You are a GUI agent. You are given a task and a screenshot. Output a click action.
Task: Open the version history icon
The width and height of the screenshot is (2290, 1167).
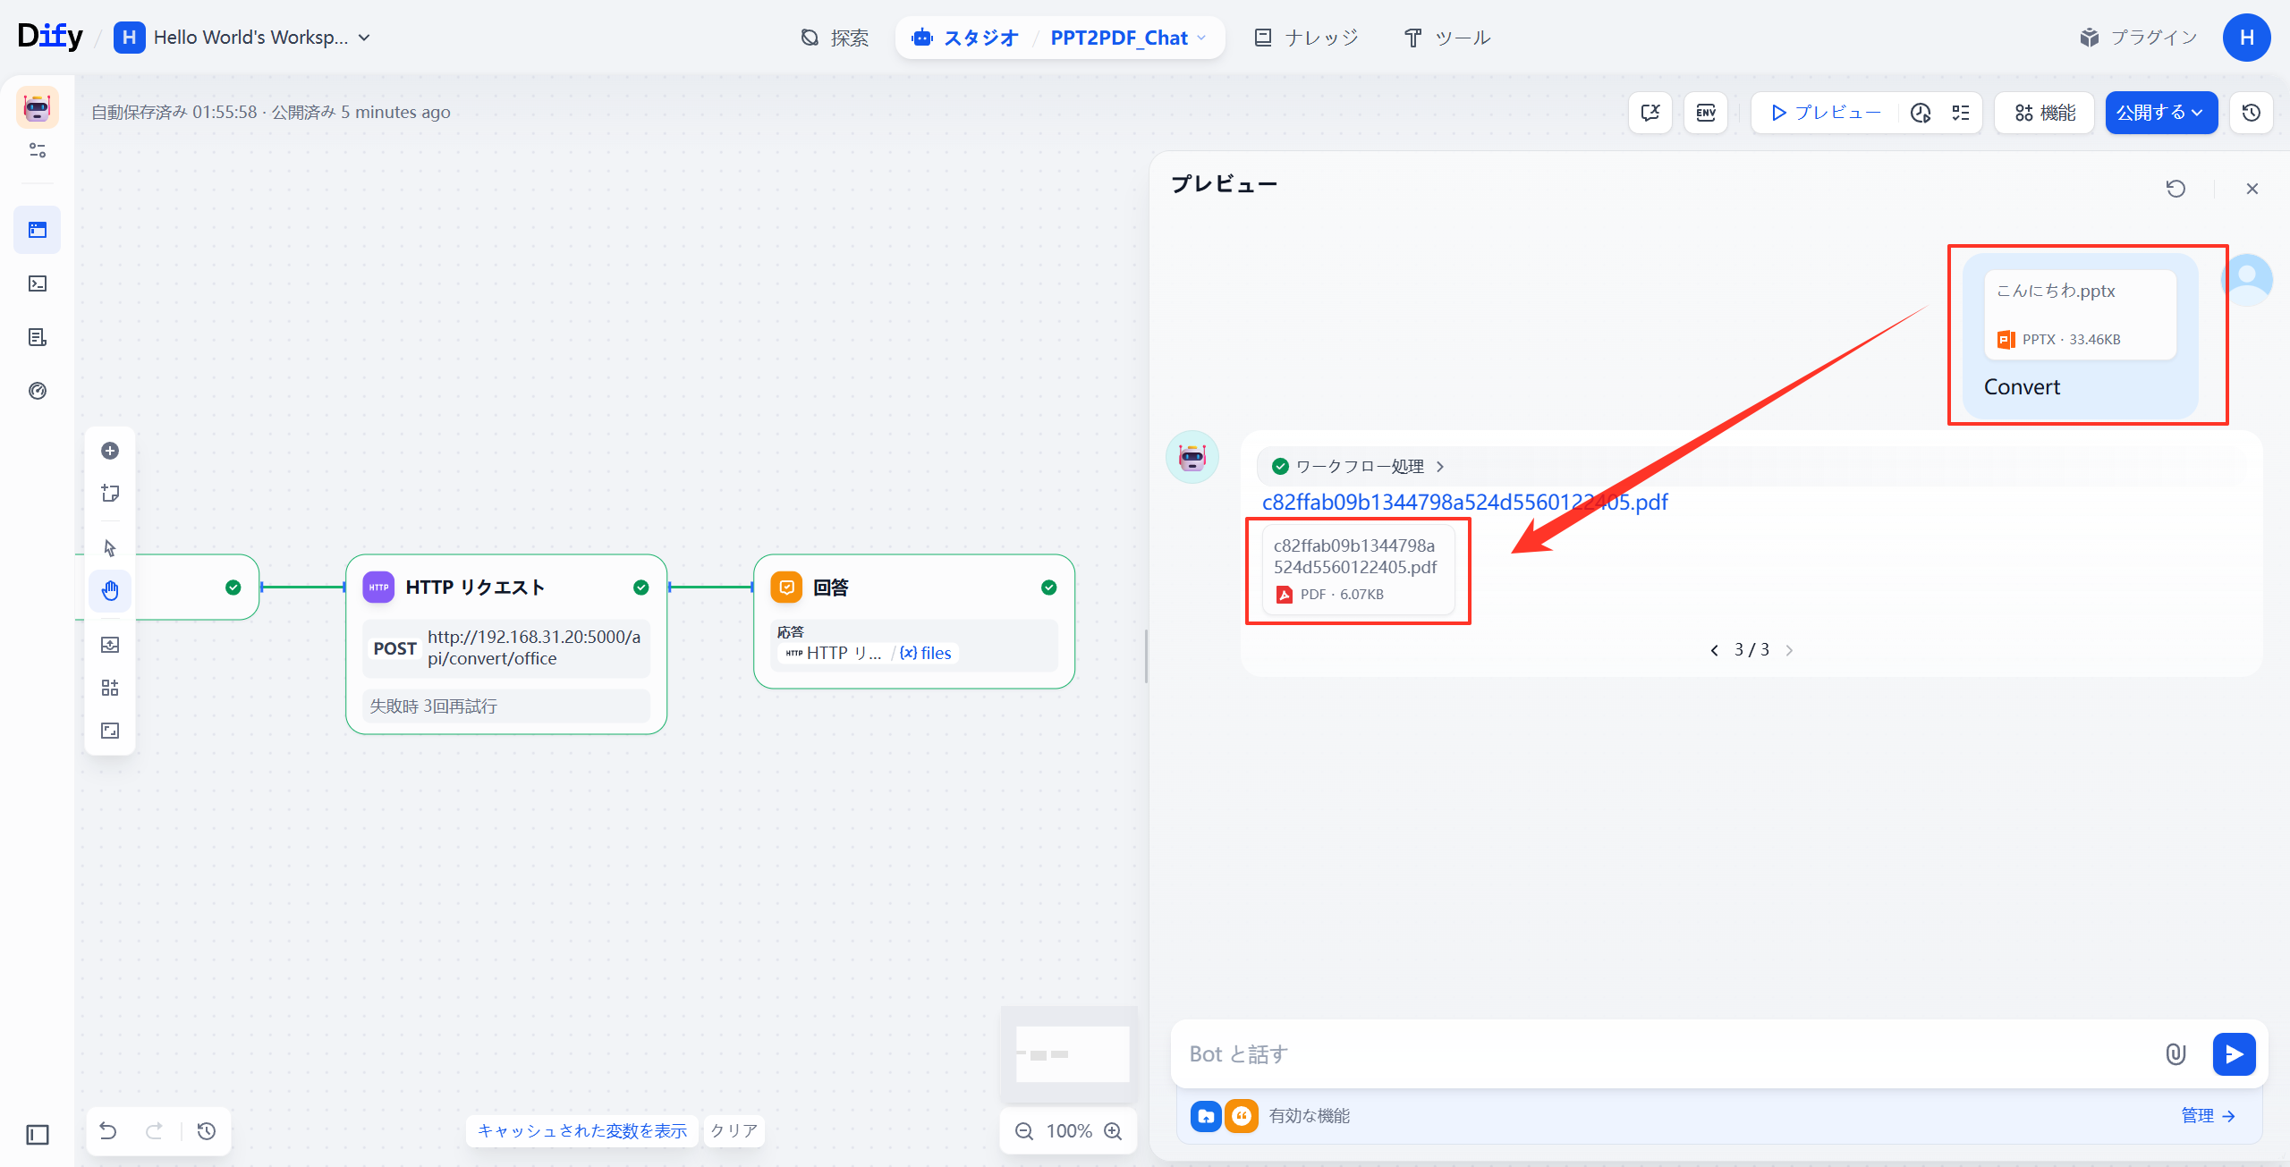tap(2252, 113)
